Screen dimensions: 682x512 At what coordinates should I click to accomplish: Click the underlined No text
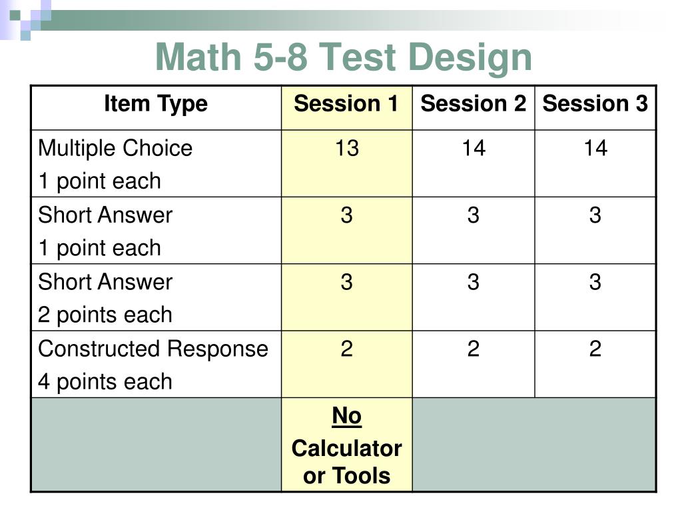346,416
